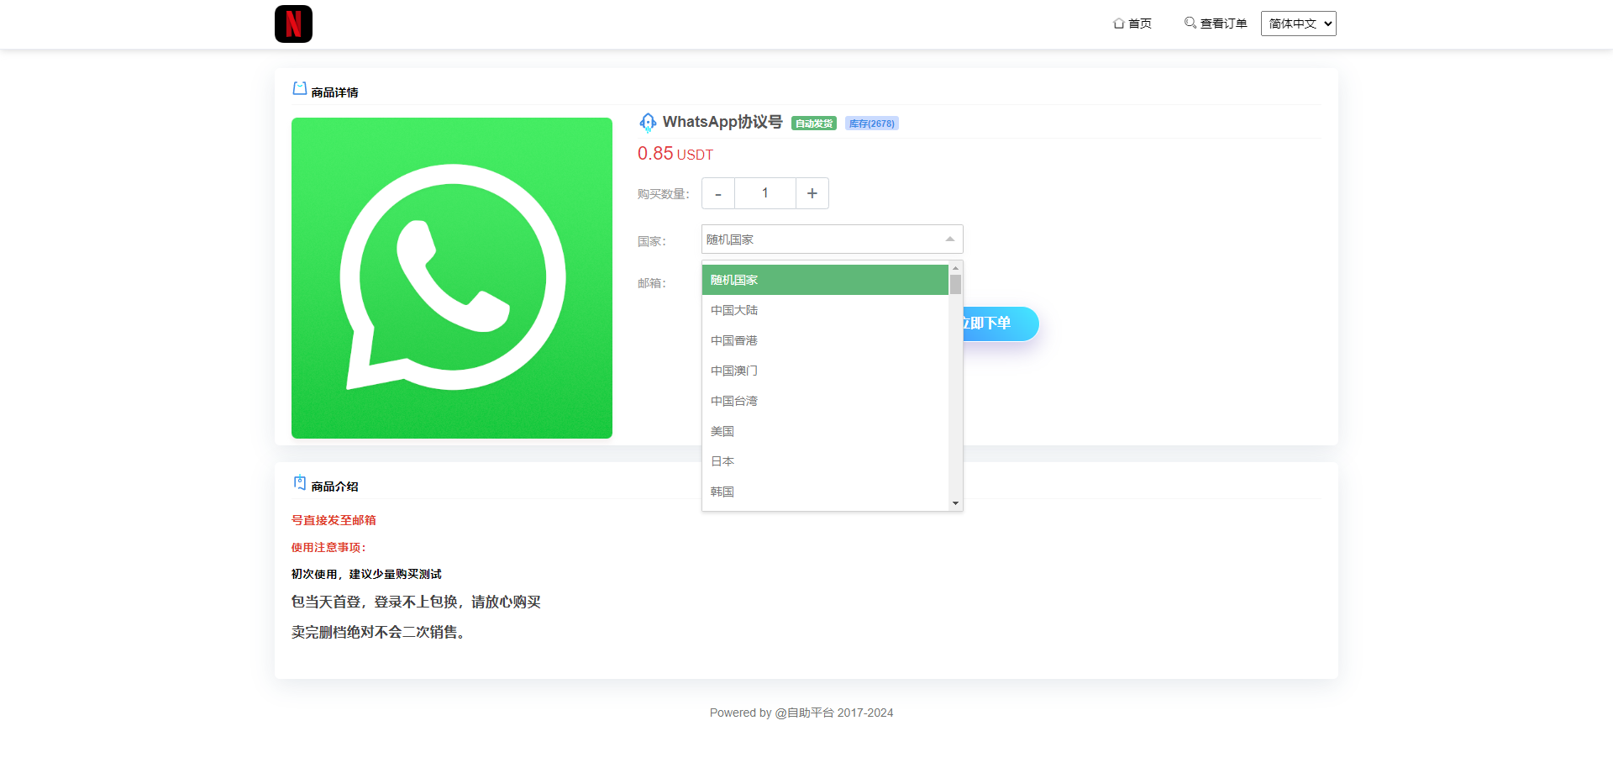Go to 首页 home link
The image size is (1613, 768).
point(1132,24)
